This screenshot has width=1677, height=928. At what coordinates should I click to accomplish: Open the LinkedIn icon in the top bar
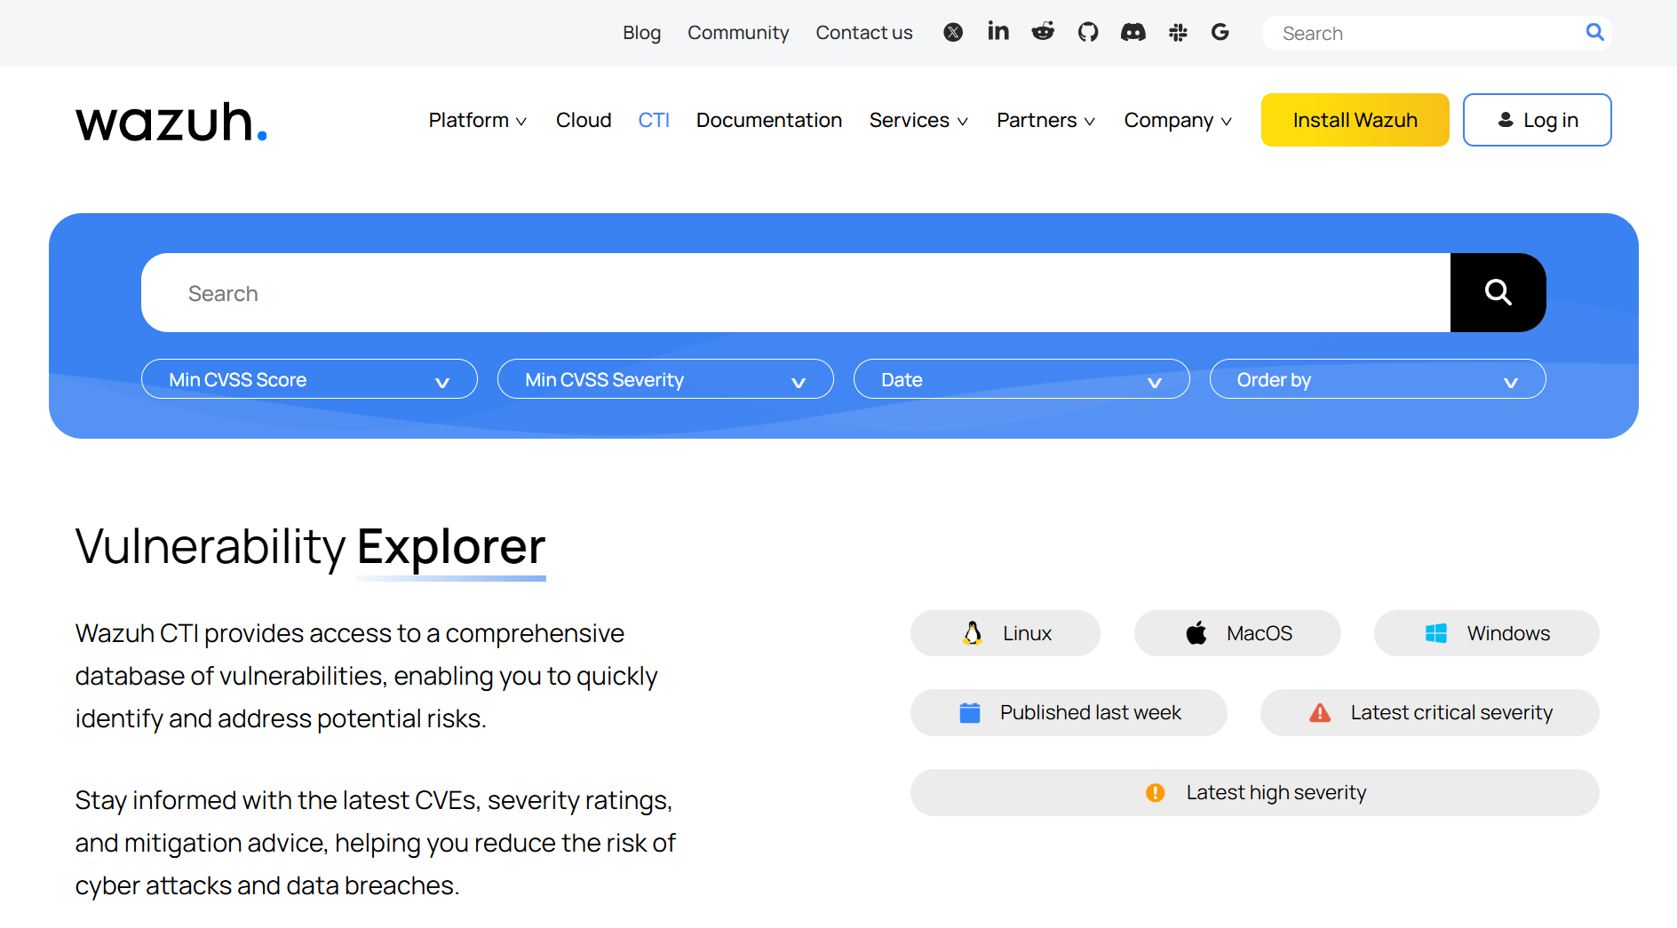pyautogui.click(x=998, y=32)
